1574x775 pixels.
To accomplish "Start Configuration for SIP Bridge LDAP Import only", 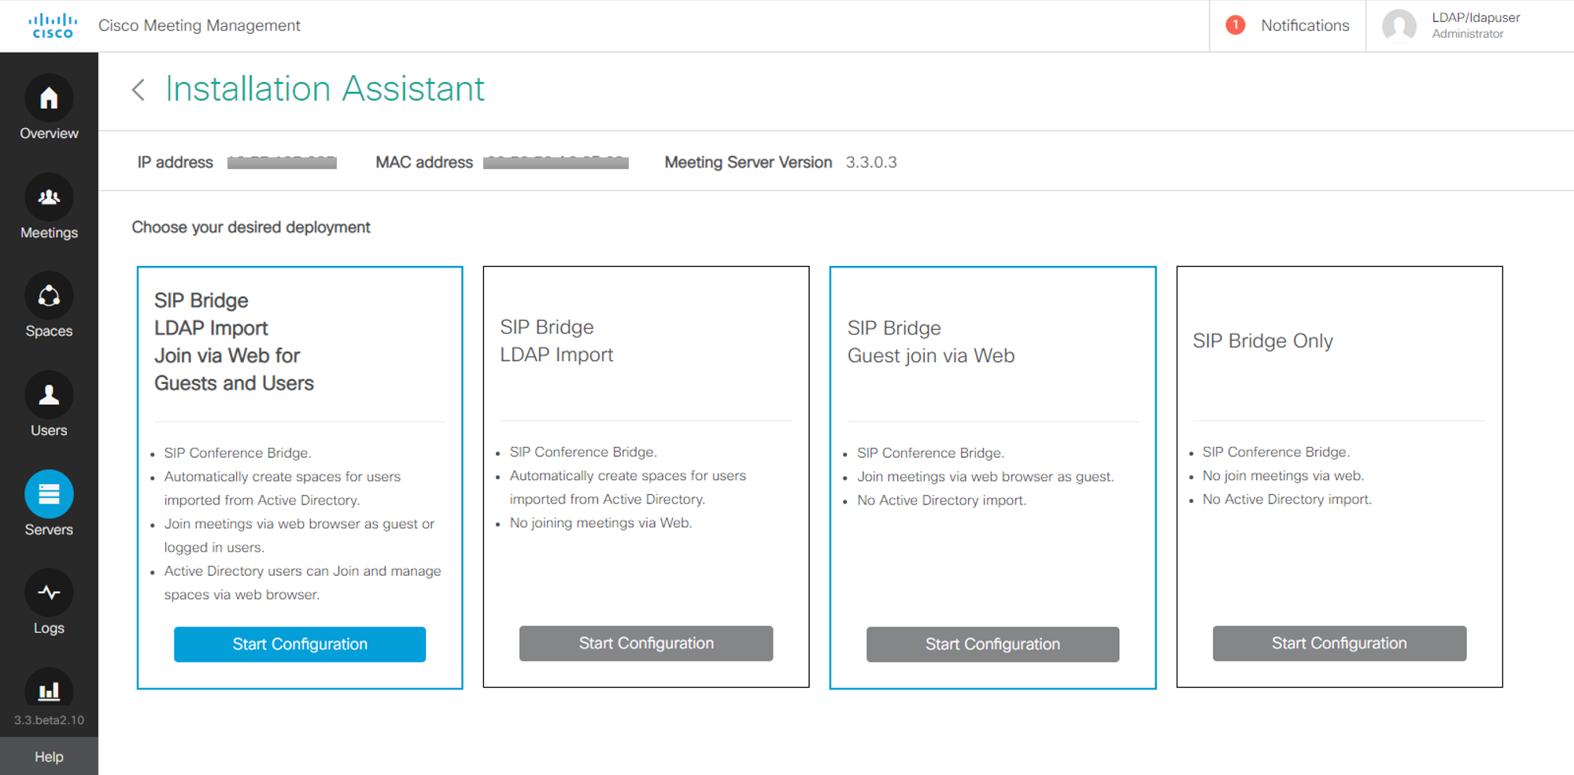I will (646, 644).
